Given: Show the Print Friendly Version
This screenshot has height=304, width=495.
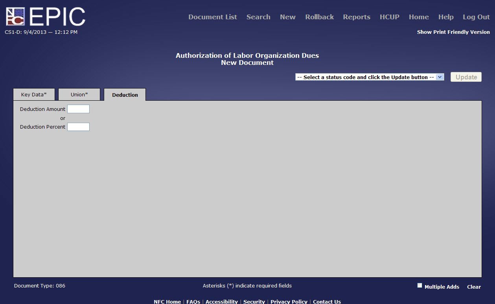Looking at the screenshot, I should pyautogui.click(x=453, y=32).
